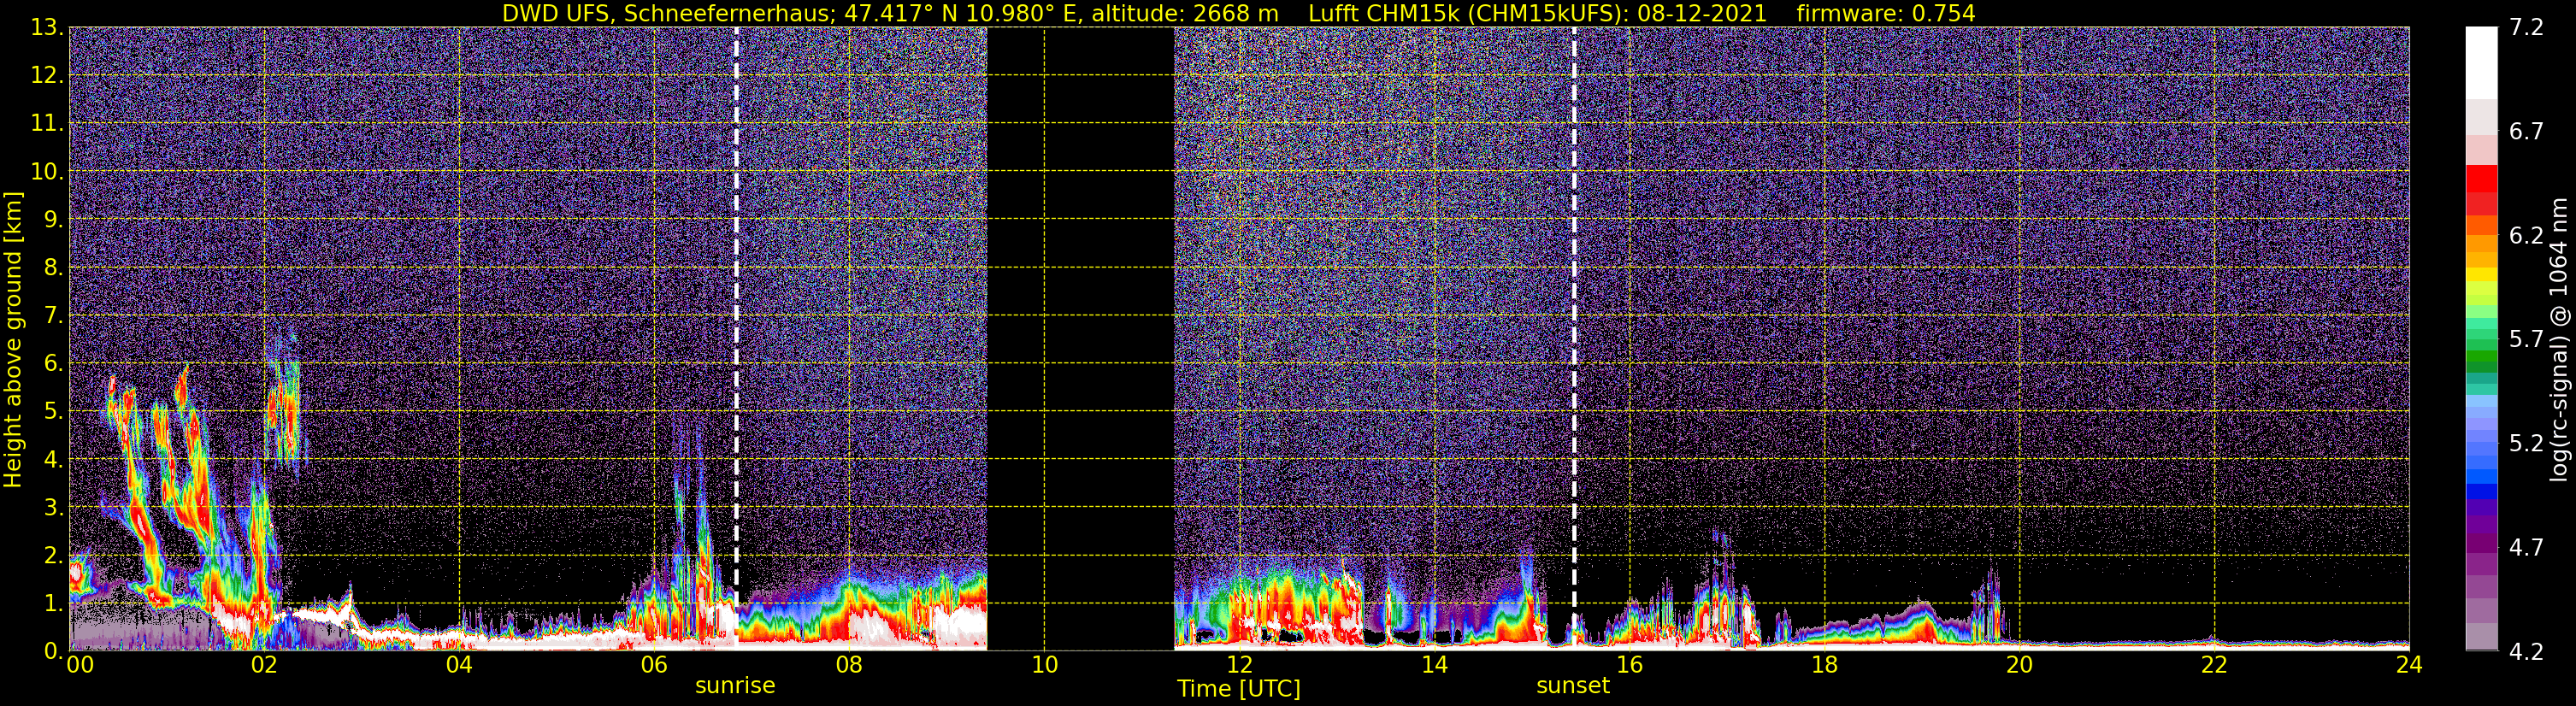Click the white band at the colorbar top
Viewport: 2576px width, 706px height.
(2481, 62)
